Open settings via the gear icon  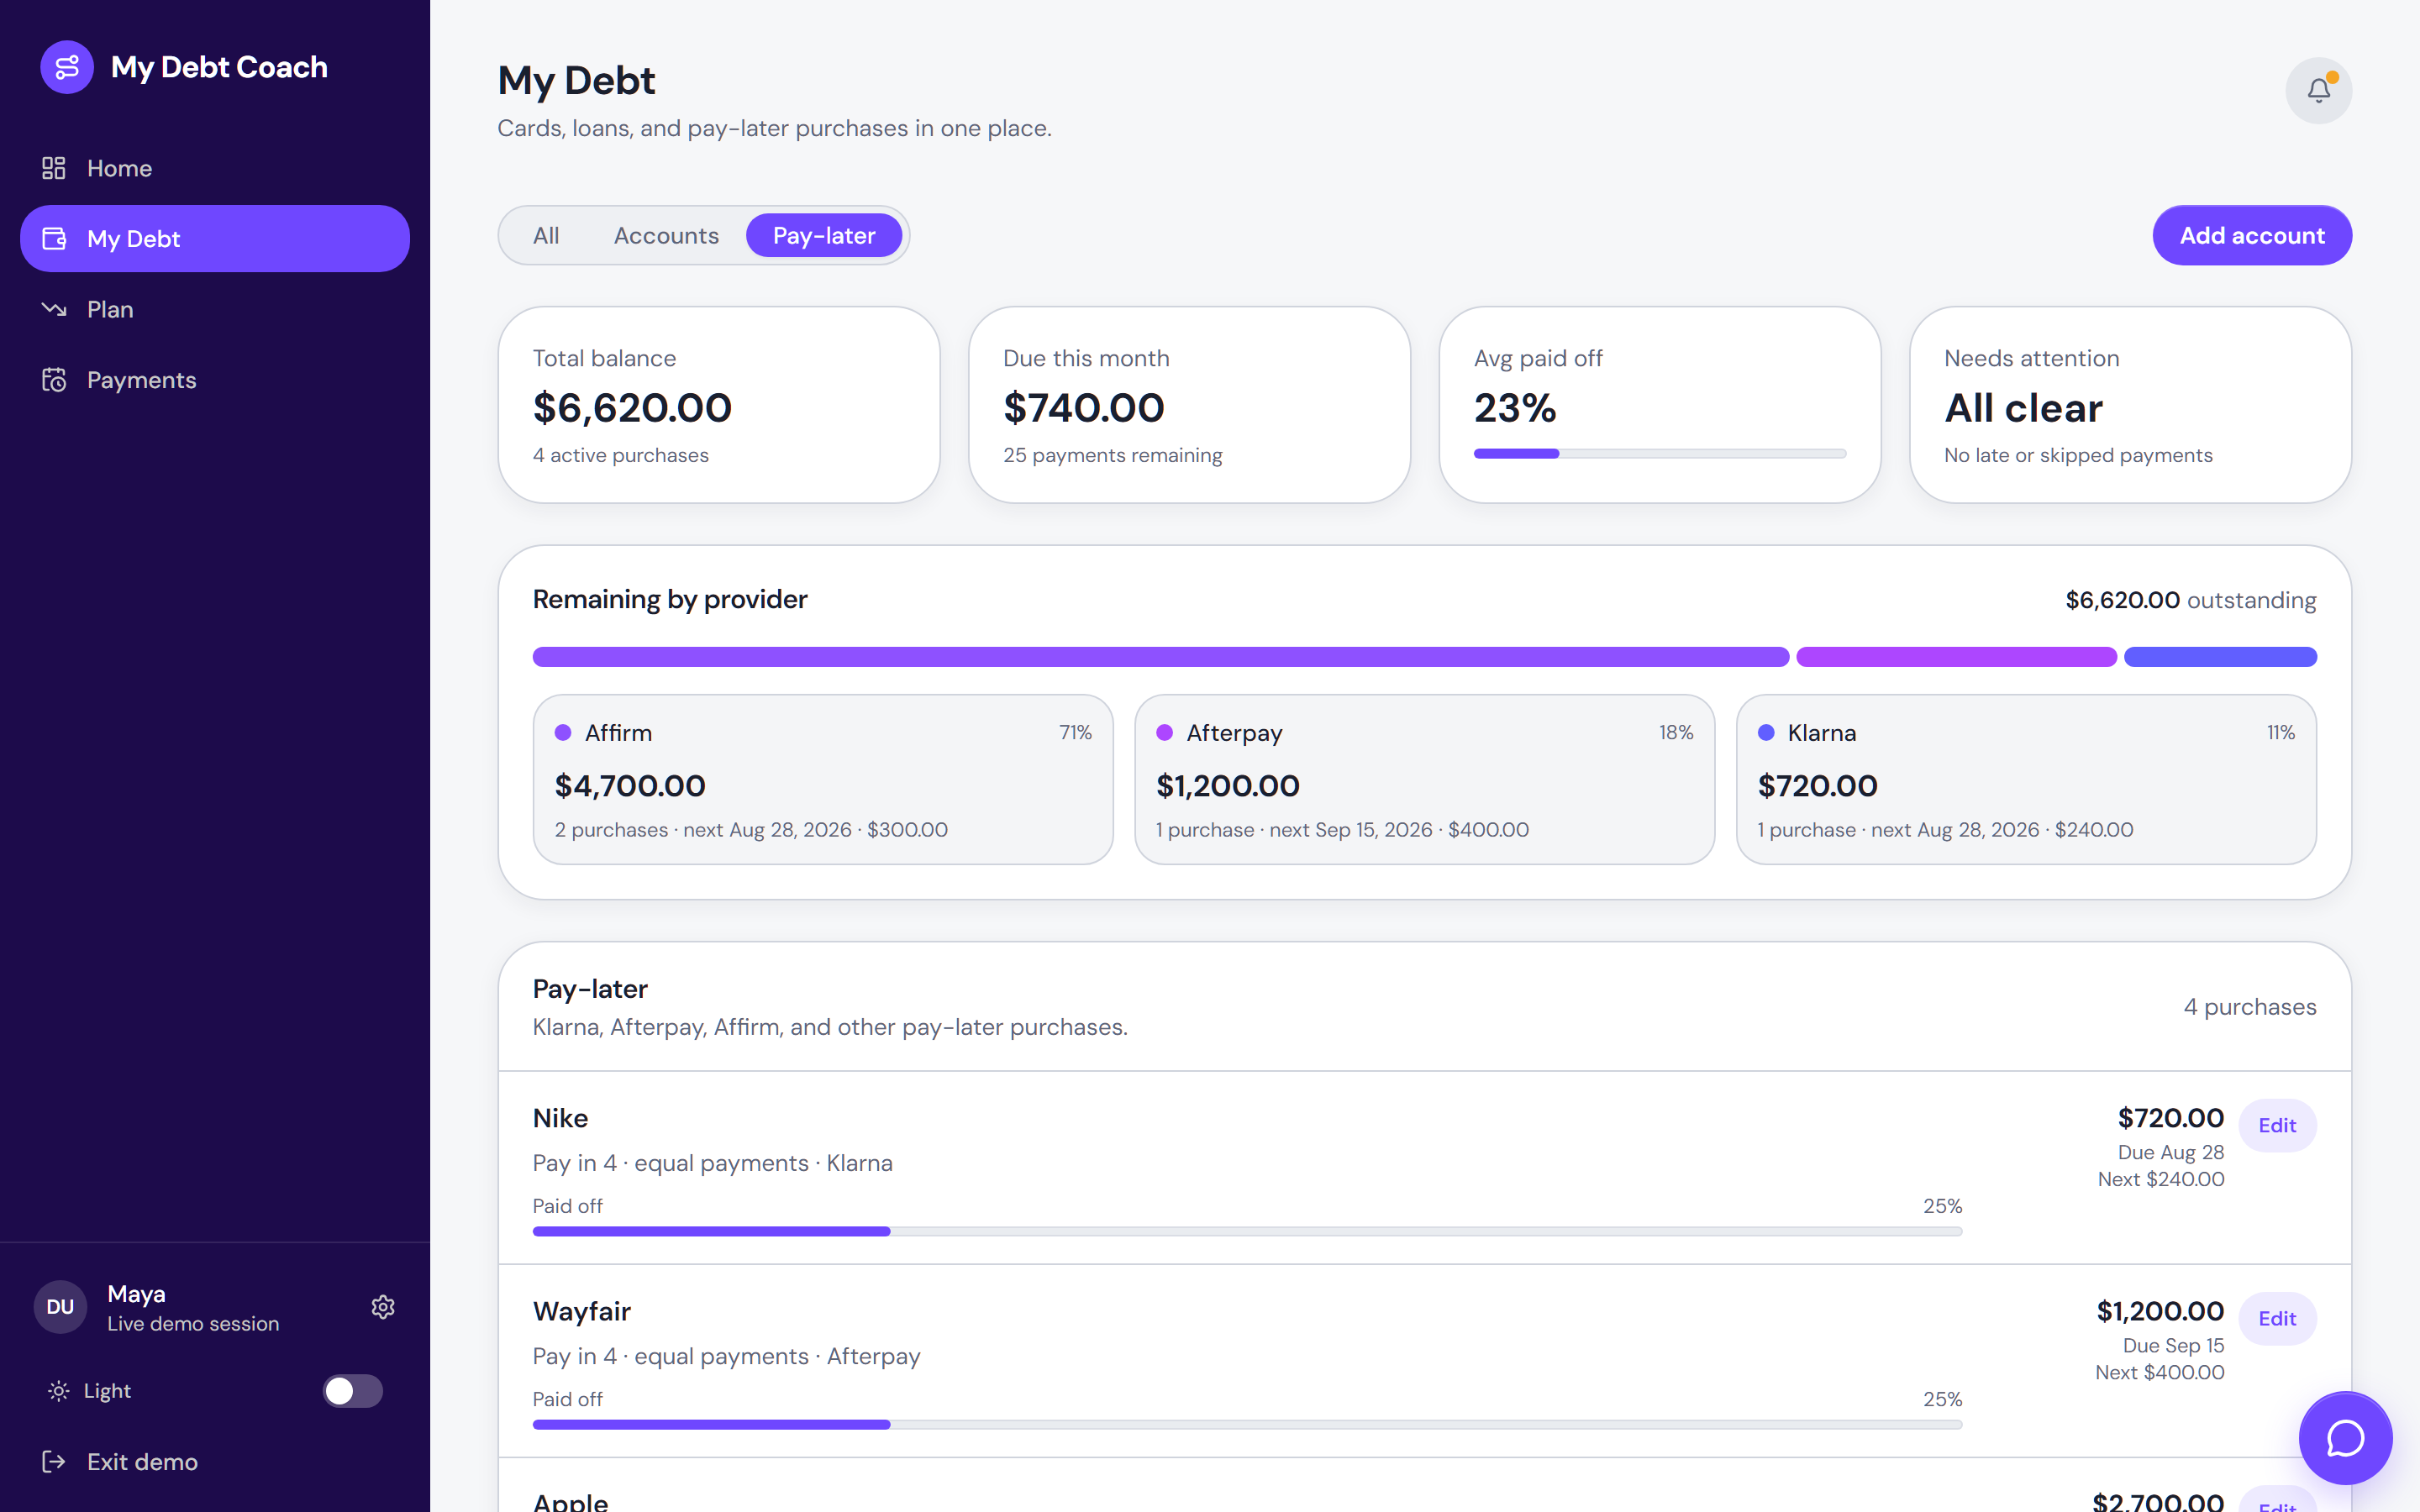coord(383,1307)
